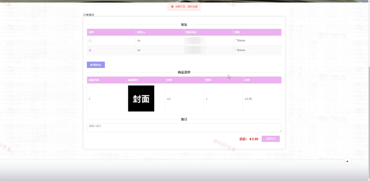370x181 pixels.
Task: Open the 封面 product image thumbnail
Action: tap(141, 99)
